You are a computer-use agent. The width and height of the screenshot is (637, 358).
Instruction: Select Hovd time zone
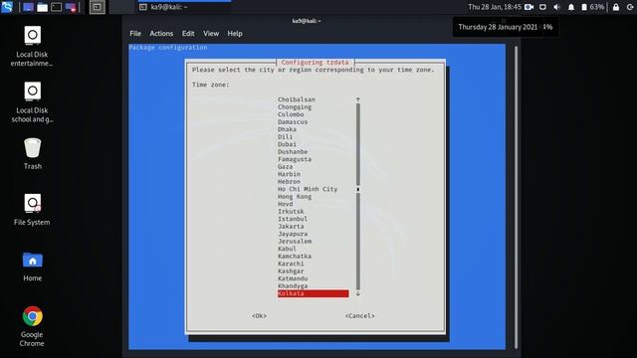(x=286, y=204)
